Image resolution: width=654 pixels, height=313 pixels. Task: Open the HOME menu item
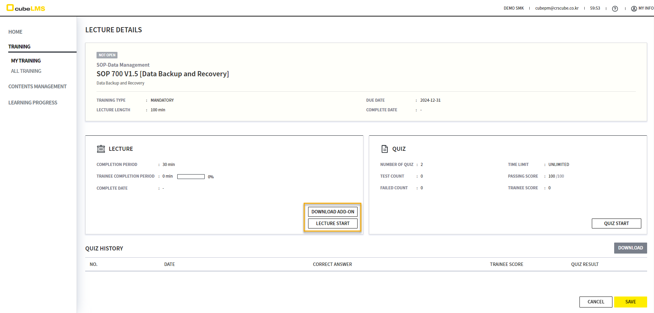[x=15, y=32]
